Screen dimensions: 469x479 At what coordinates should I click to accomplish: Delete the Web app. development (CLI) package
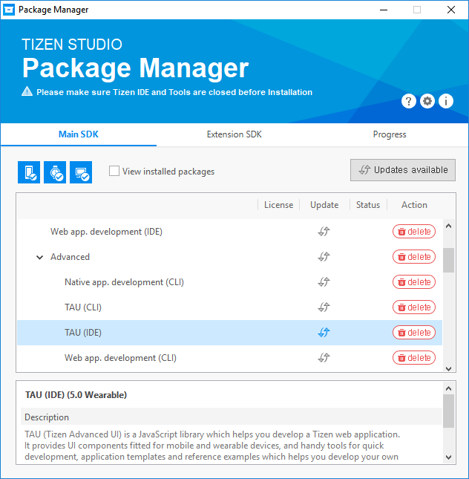[414, 358]
